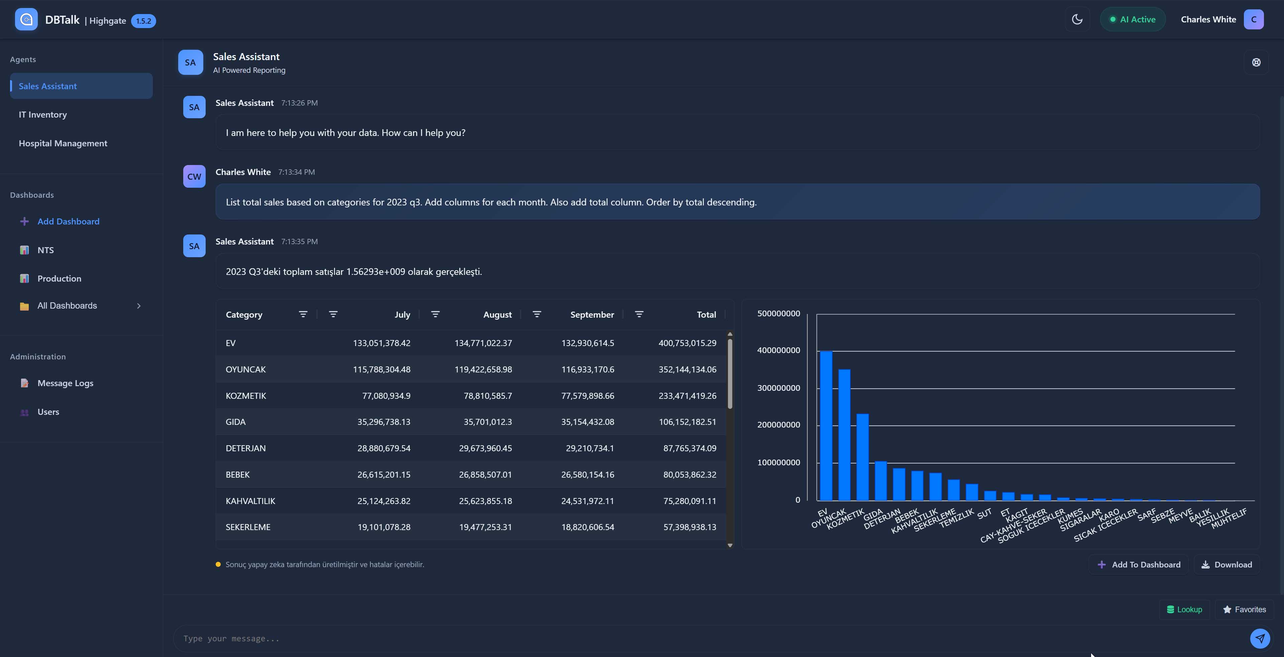Open the Category column filter icon

(303, 314)
